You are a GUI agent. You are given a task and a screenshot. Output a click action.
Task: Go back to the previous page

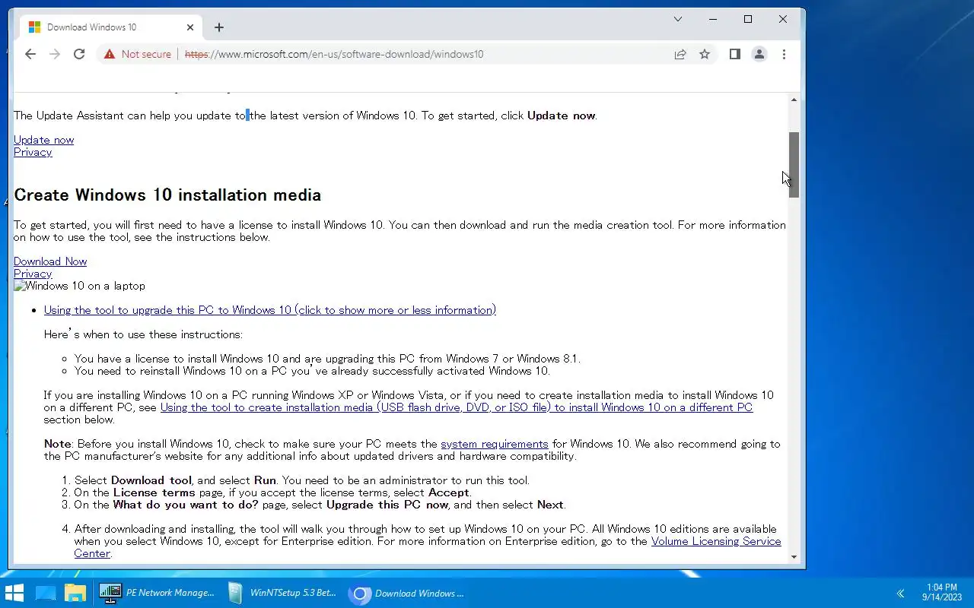point(30,54)
